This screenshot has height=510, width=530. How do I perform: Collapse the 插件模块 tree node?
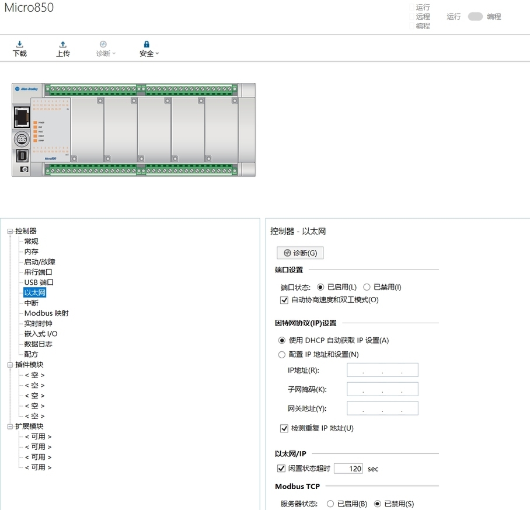point(10,365)
